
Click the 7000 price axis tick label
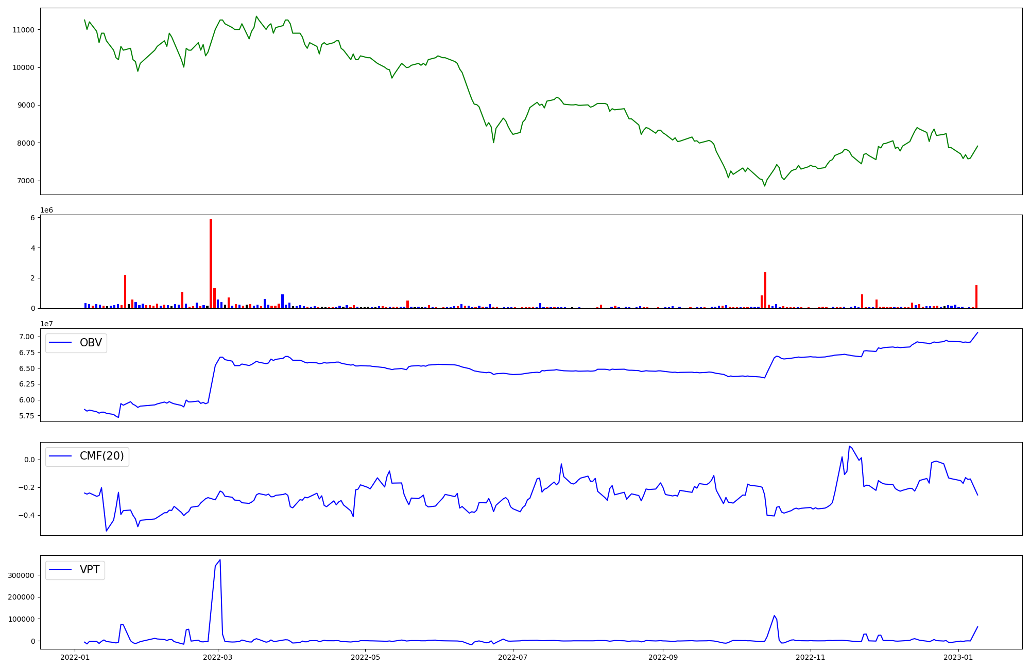(25, 181)
